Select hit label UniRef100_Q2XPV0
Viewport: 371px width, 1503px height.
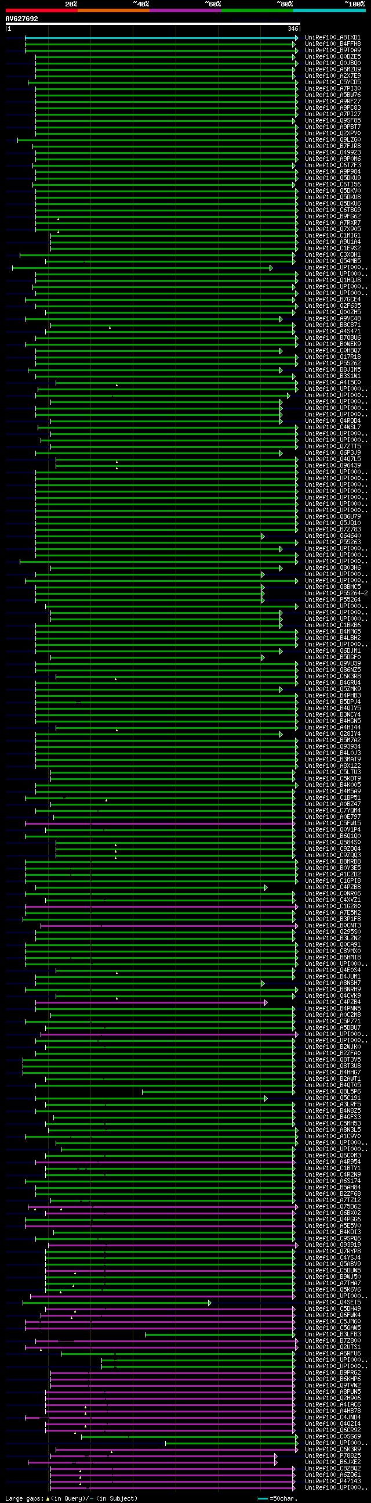click(333, 134)
